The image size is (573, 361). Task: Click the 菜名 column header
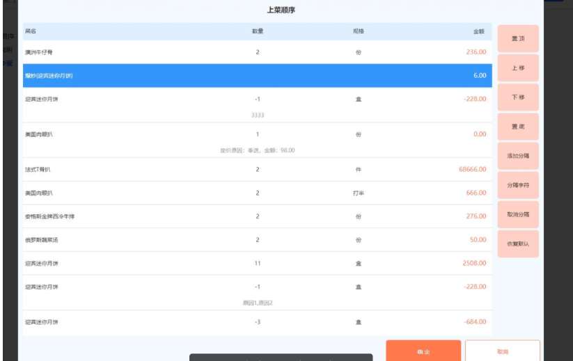31,31
